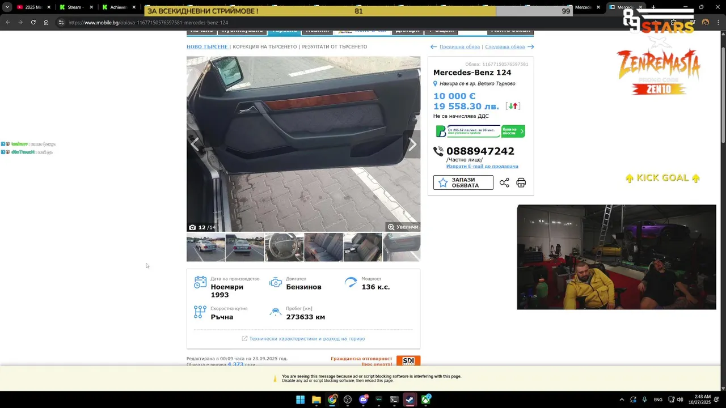The height and width of the screenshot is (408, 726).
Task: Open Chrome from taskbar
Action: [332, 399]
